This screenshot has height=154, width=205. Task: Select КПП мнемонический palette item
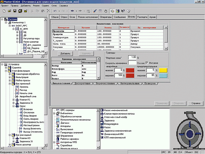pos(115,138)
